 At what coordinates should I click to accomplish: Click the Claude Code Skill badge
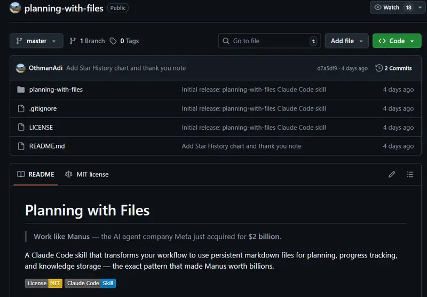pos(90,283)
